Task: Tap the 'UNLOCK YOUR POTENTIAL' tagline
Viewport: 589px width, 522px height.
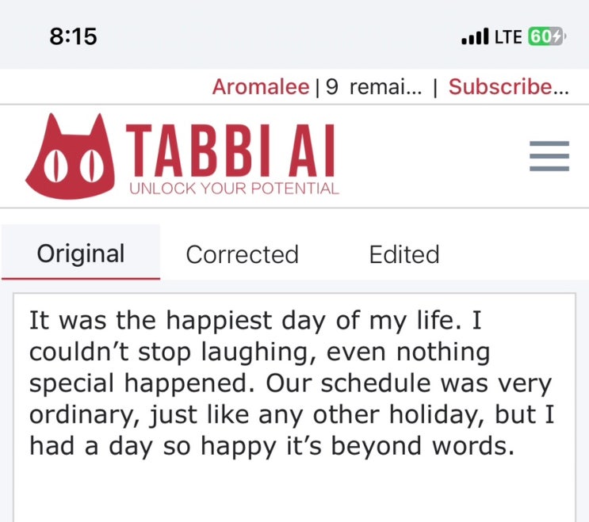Action: (x=234, y=189)
